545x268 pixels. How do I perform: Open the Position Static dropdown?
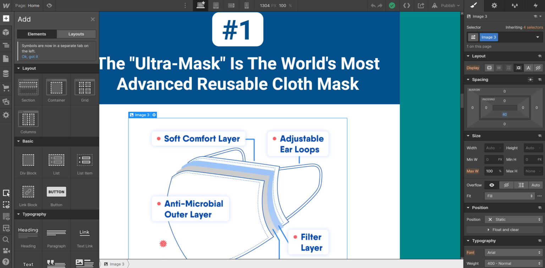tap(513, 219)
